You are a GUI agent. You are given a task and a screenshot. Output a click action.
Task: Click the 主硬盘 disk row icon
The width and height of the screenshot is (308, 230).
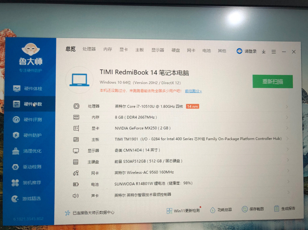pyautogui.click(x=76, y=162)
